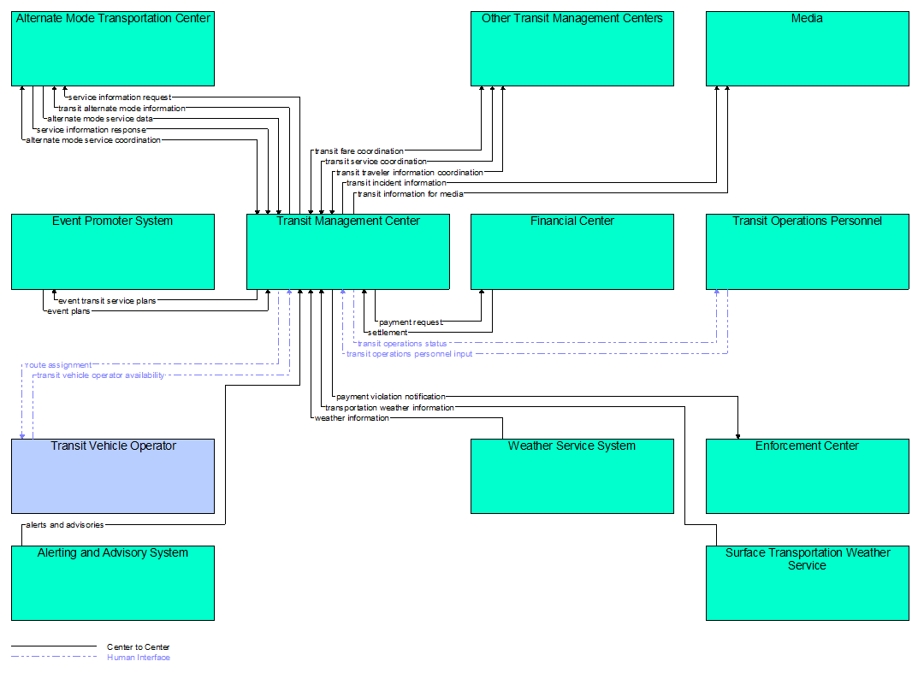Click 'transit traveler information coordination' label
This screenshot has width=918, height=673.
[x=410, y=173]
